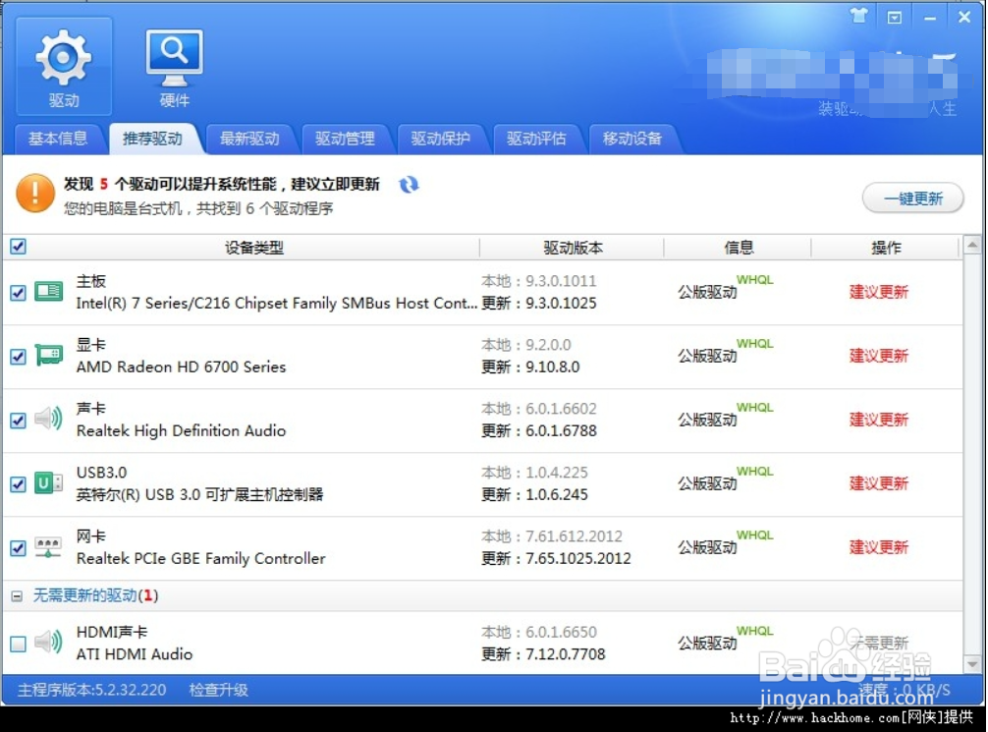Click the Intel 7 Series SMBus device name

[x=277, y=304]
